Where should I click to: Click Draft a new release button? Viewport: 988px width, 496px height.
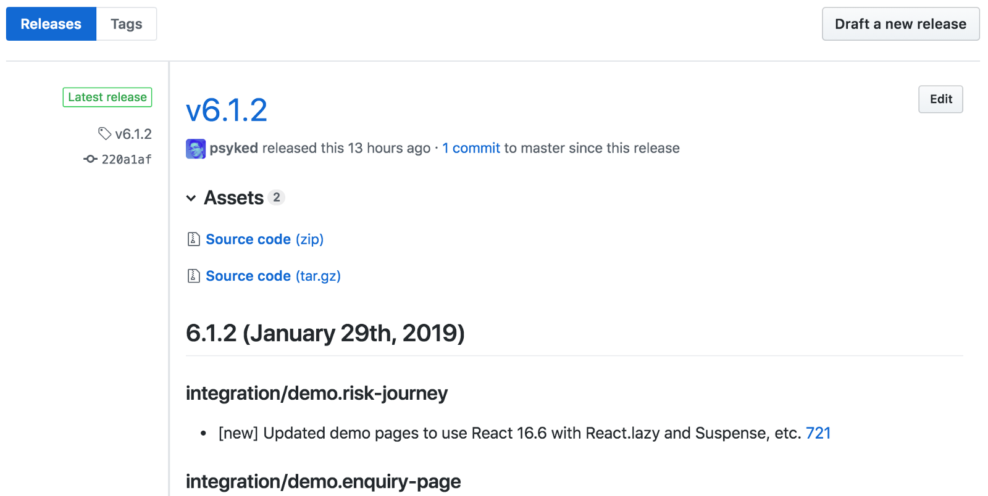tap(900, 24)
